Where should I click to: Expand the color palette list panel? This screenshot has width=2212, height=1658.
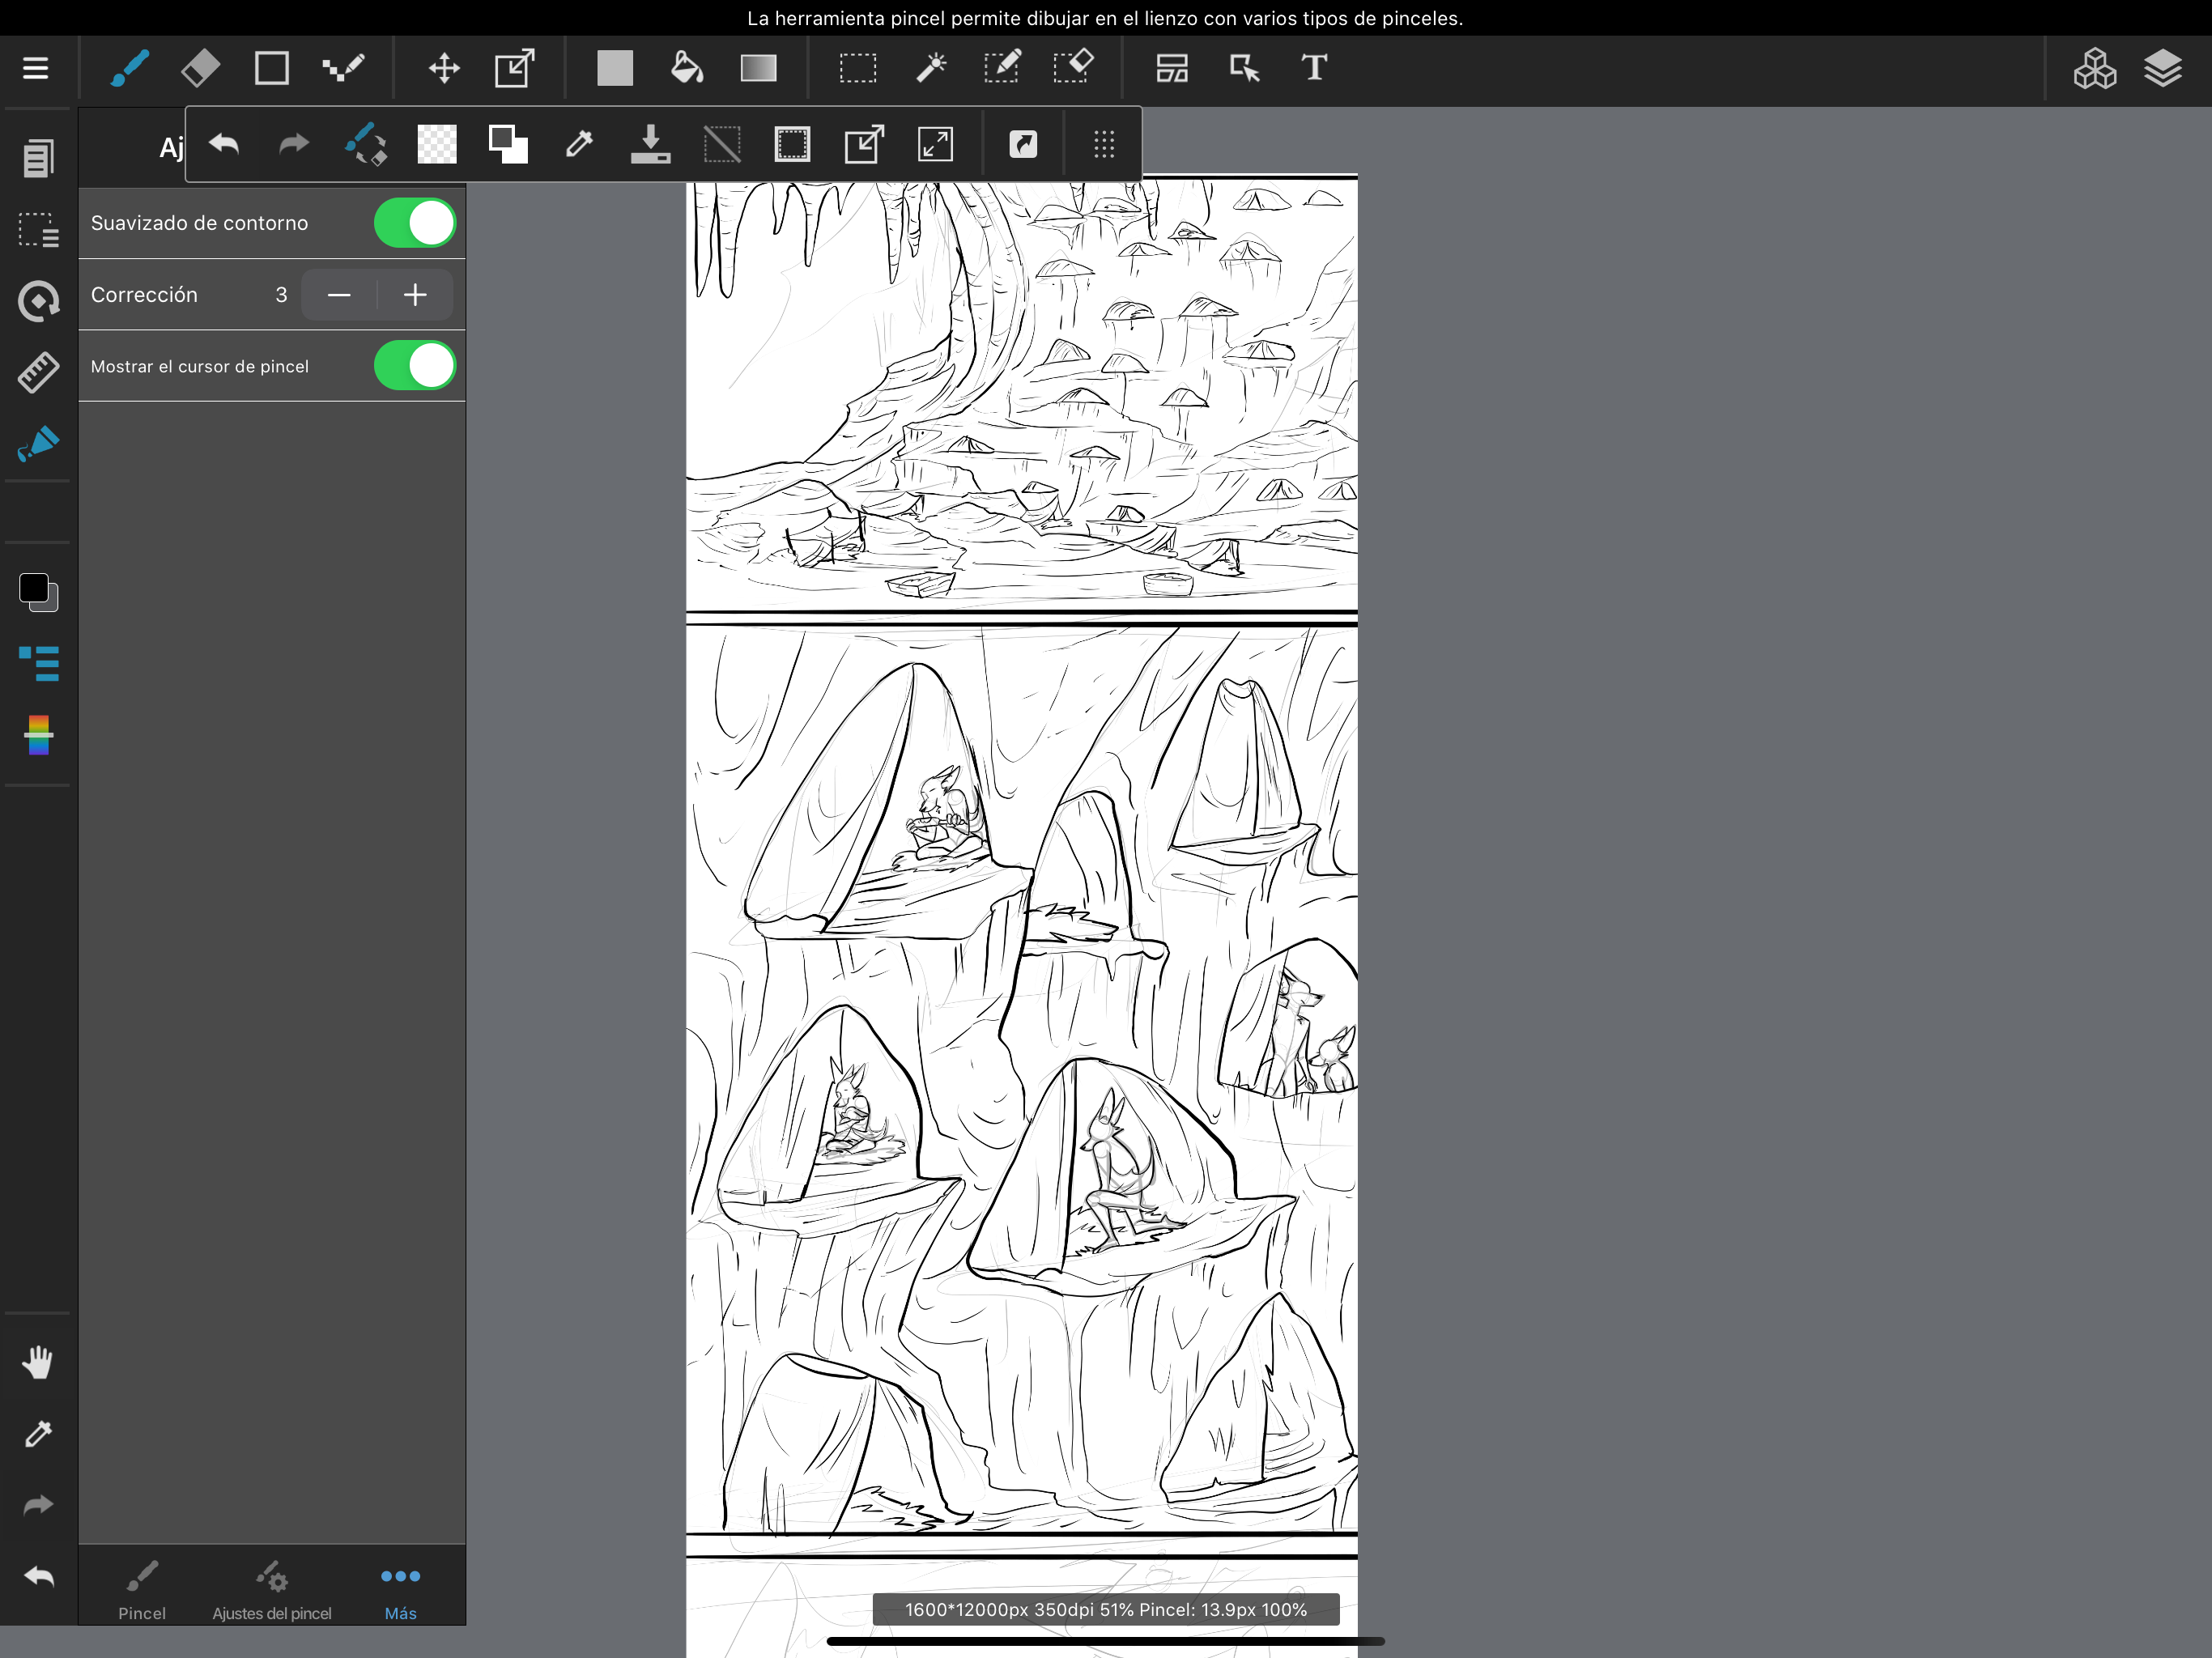(x=39, y=663)
